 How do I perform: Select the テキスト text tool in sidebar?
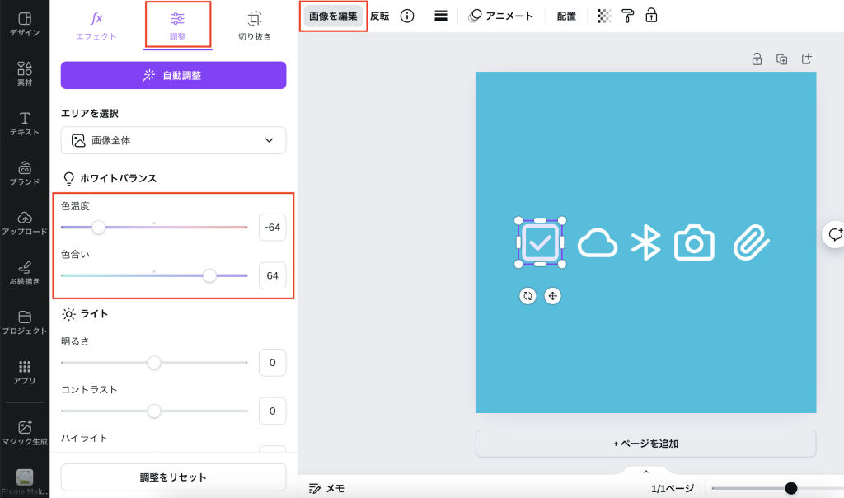tap(25, 124)
